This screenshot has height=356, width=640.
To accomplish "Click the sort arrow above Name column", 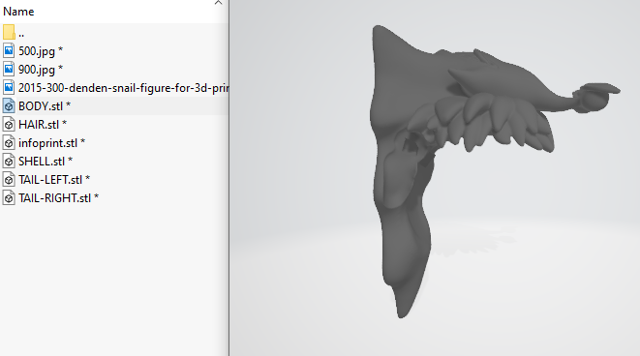I will tap(219, 3).
